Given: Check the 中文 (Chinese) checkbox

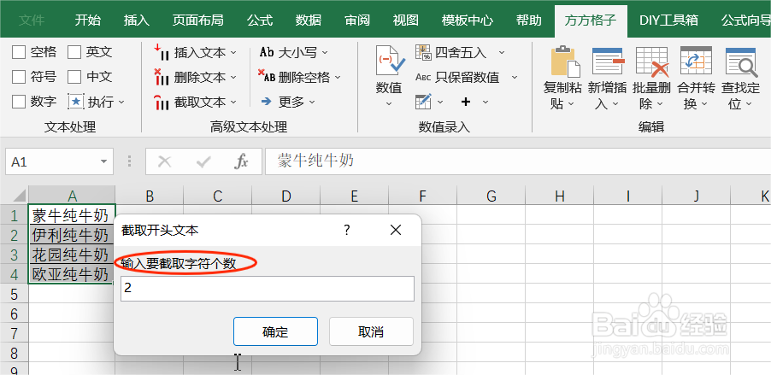Looking at the screenshot, I should pyautogui.click(x=74, y=77).
